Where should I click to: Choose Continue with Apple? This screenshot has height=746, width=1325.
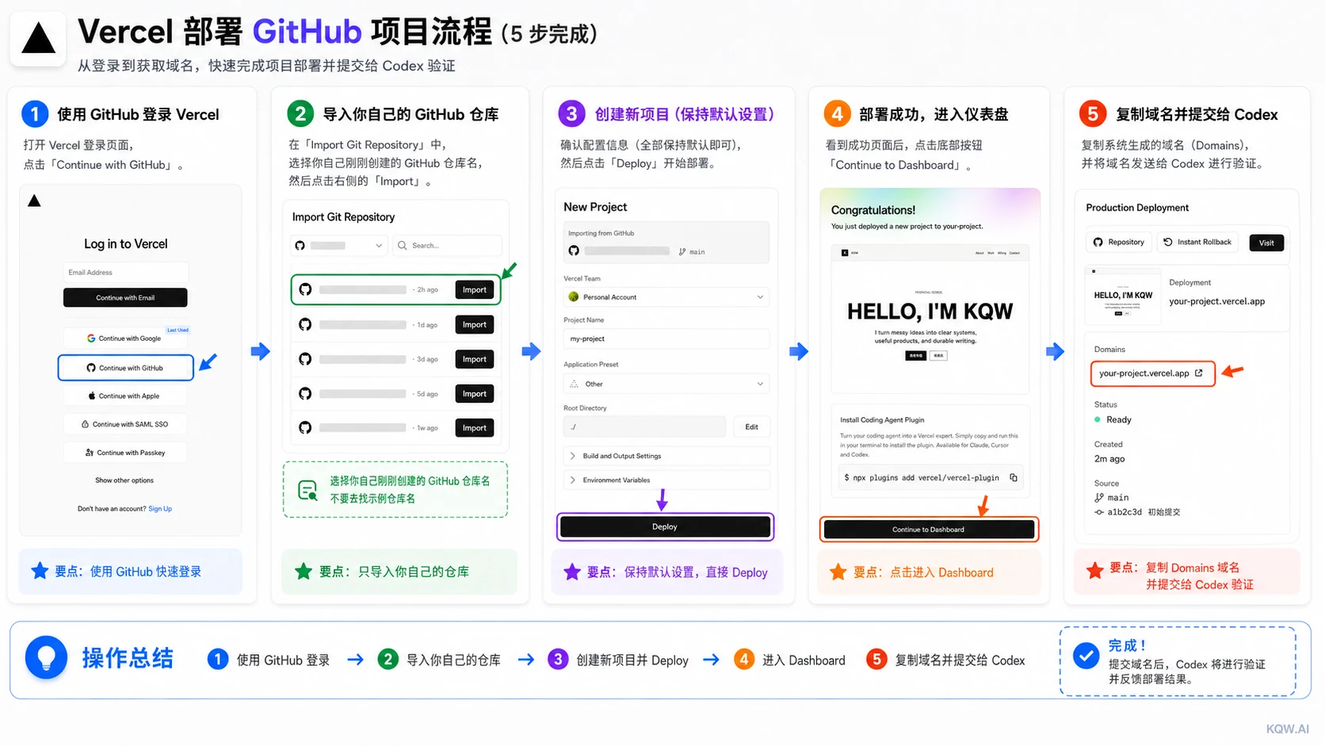125,396
